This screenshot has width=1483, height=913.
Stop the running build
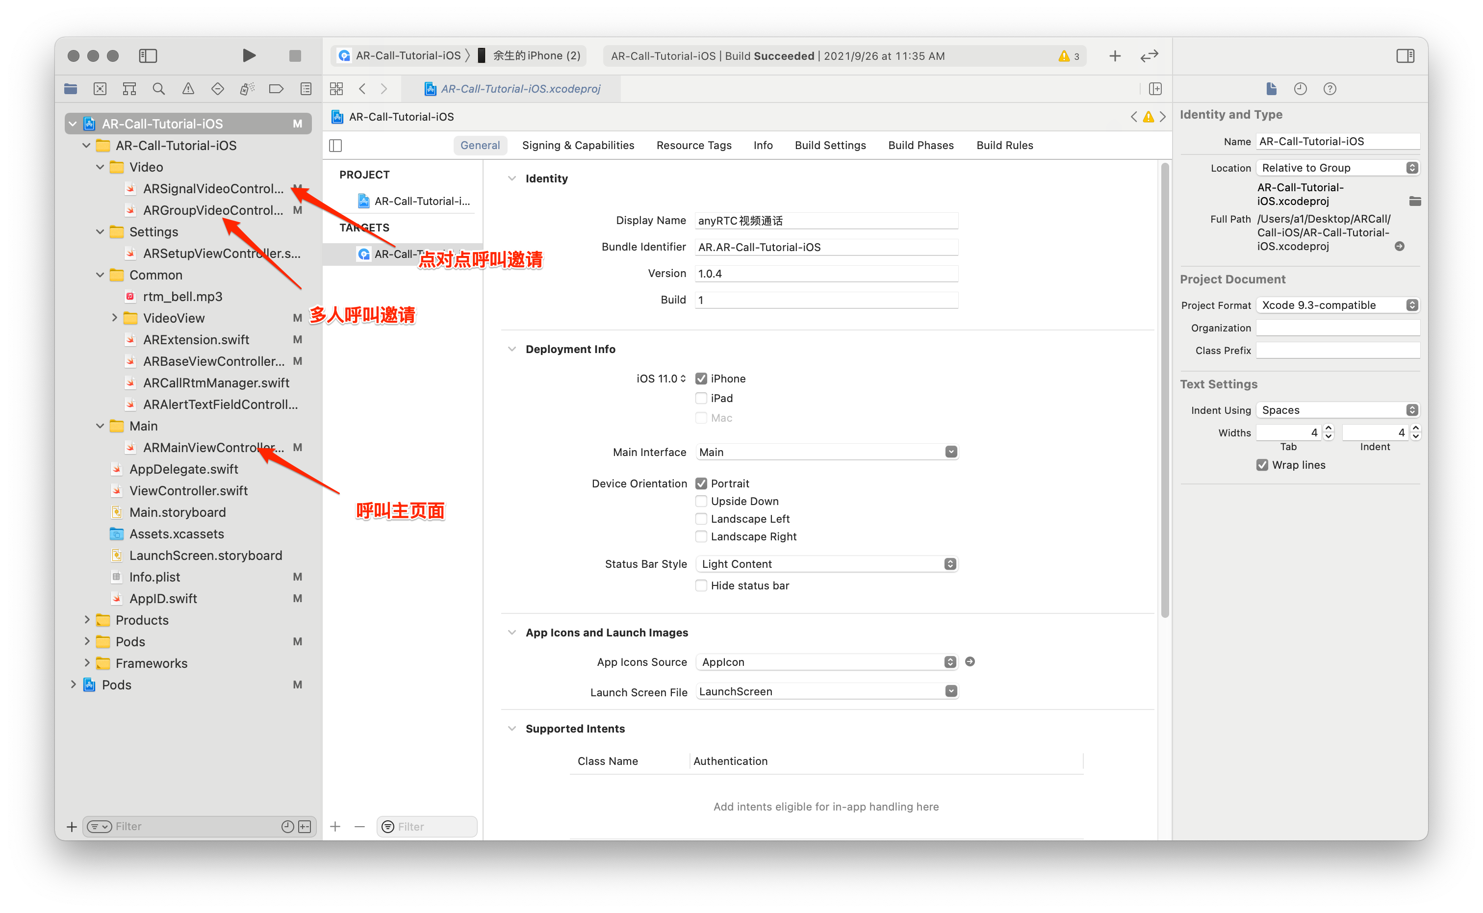pos(295,55)
